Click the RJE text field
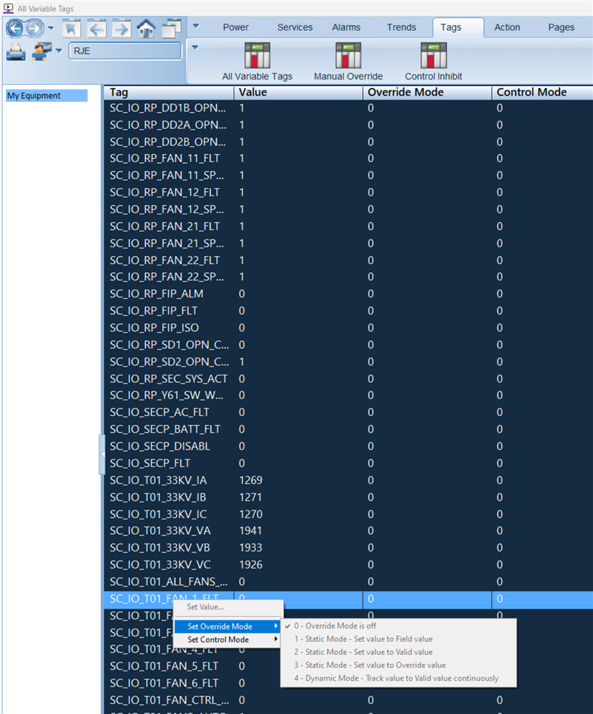Viewport: 593px width, 714px height. tap(125, 51)
